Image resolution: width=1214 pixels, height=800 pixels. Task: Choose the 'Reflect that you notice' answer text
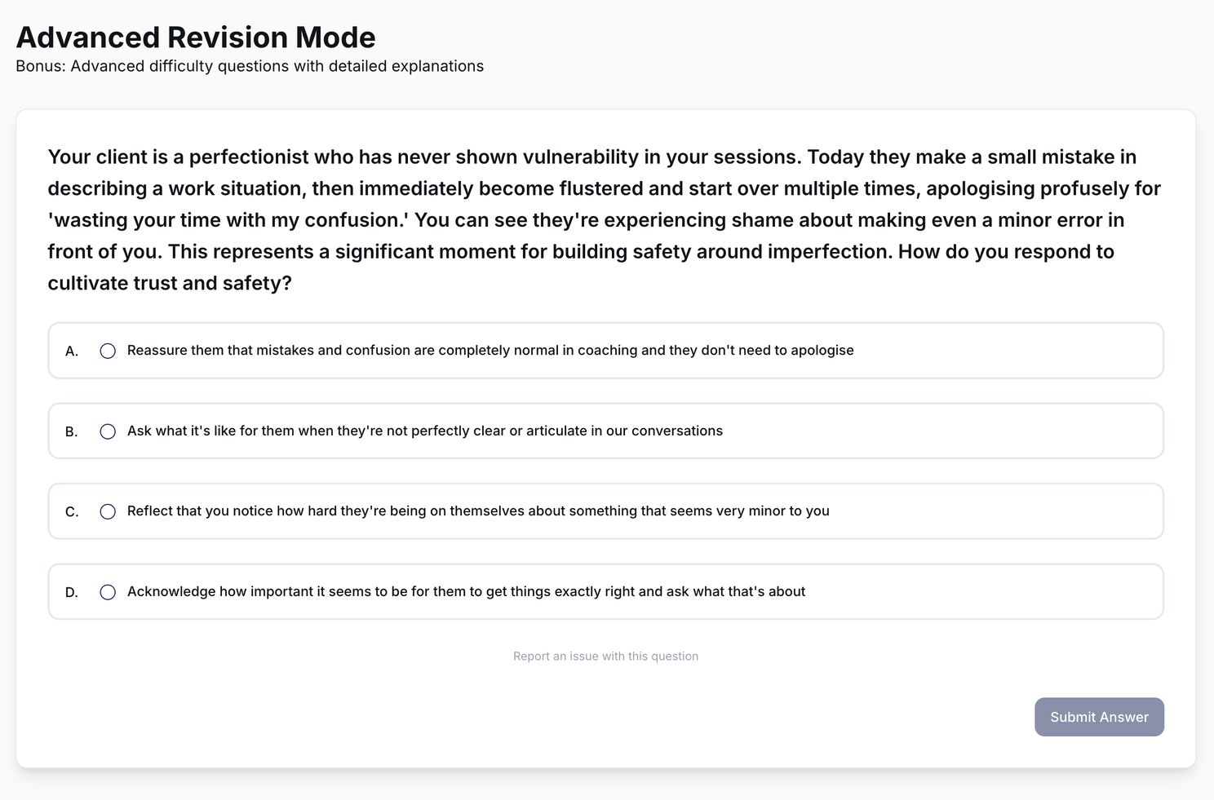[x=478, y=511]
